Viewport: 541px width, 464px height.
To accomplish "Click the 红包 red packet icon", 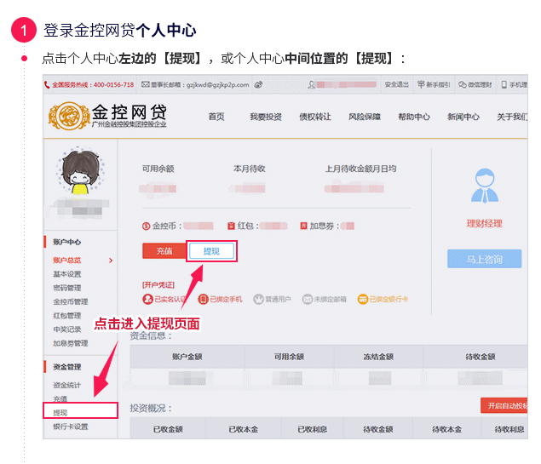I will (x=231, y=226).
